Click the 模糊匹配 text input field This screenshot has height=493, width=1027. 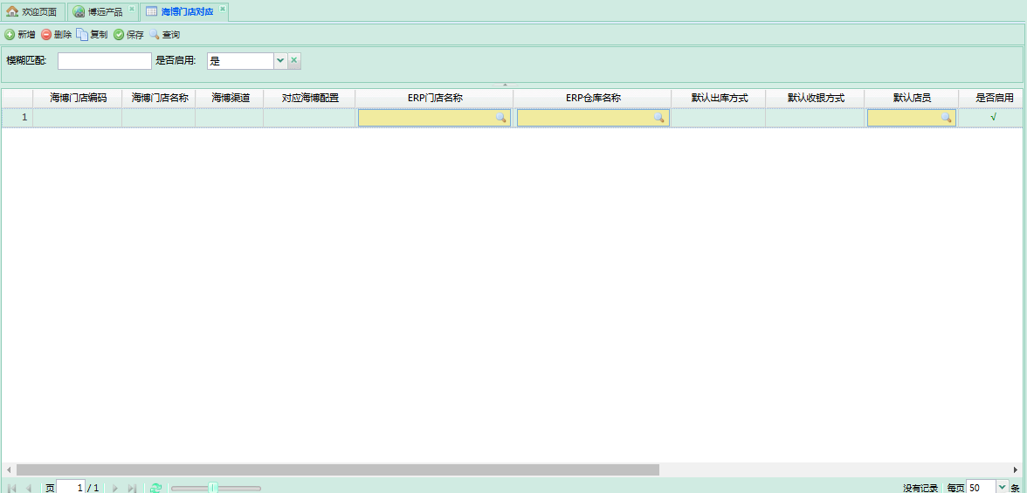[104, 61]
